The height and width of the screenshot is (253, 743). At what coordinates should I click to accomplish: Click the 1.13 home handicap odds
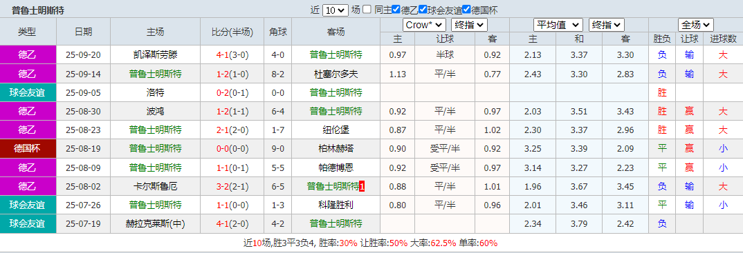(398, 74)
